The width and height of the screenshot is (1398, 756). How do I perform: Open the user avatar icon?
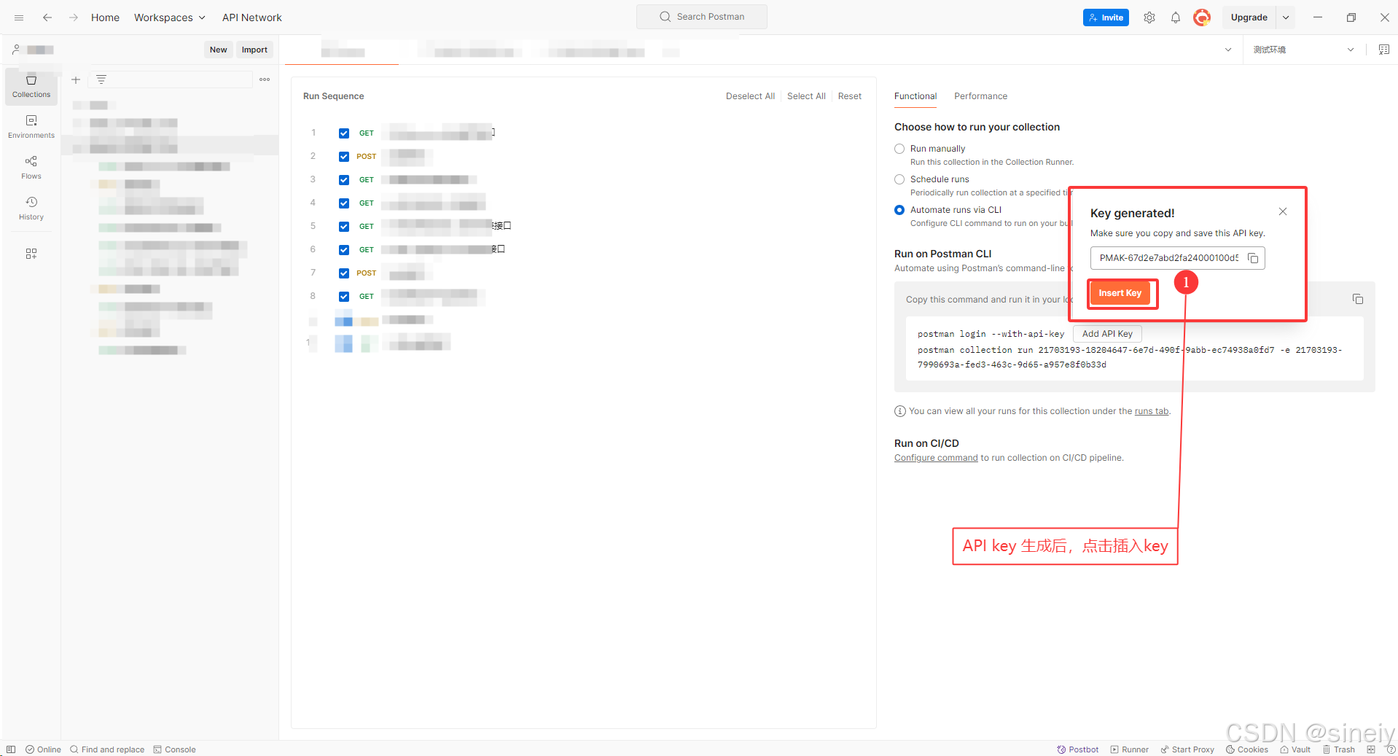click(1202, 17)
